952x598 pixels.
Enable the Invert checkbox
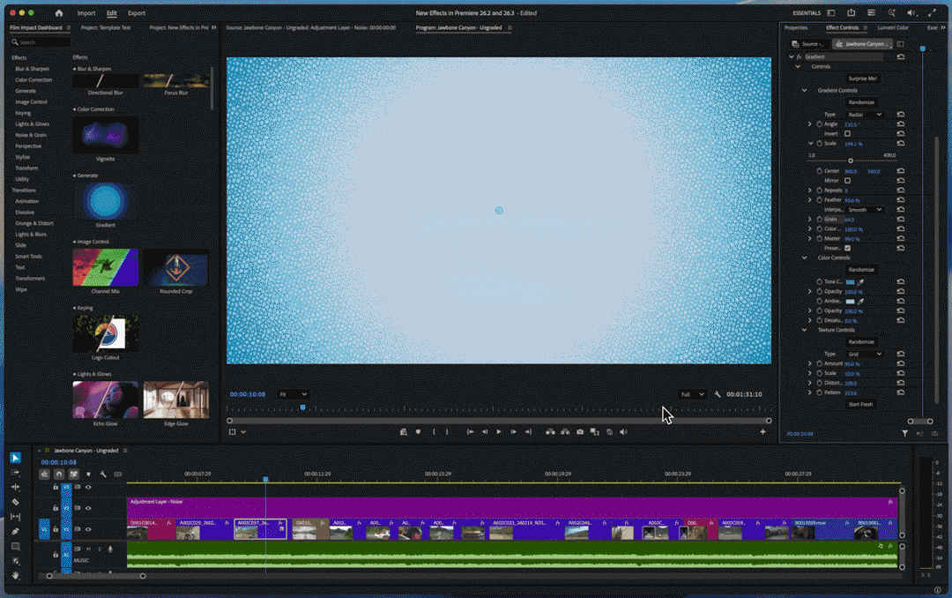[x=848, y=134]
